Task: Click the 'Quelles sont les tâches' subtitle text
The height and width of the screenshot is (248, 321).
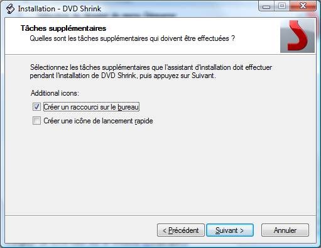Action: [133, 38]
